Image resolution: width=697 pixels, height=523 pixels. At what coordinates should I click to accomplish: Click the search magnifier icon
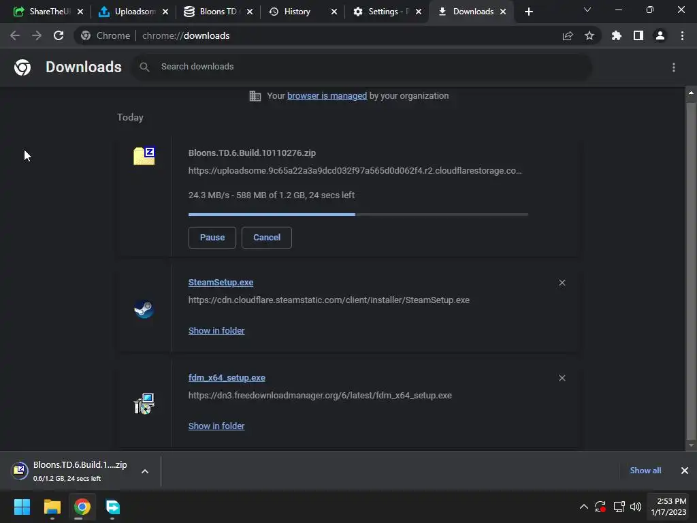tap(144, 67)
